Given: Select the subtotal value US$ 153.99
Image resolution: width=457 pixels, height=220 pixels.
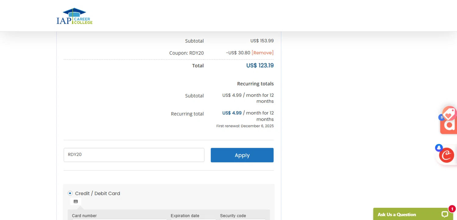Looking at the screenshot, I should pyautogui.click(x=262, y=41).
